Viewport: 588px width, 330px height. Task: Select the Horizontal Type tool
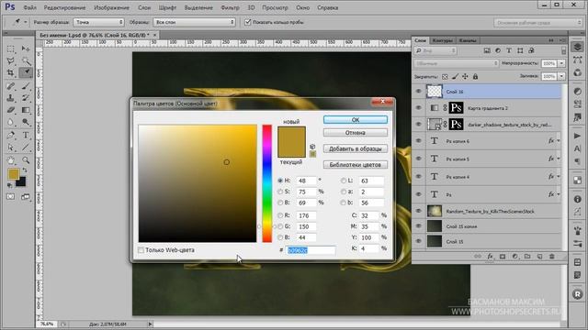26,136
